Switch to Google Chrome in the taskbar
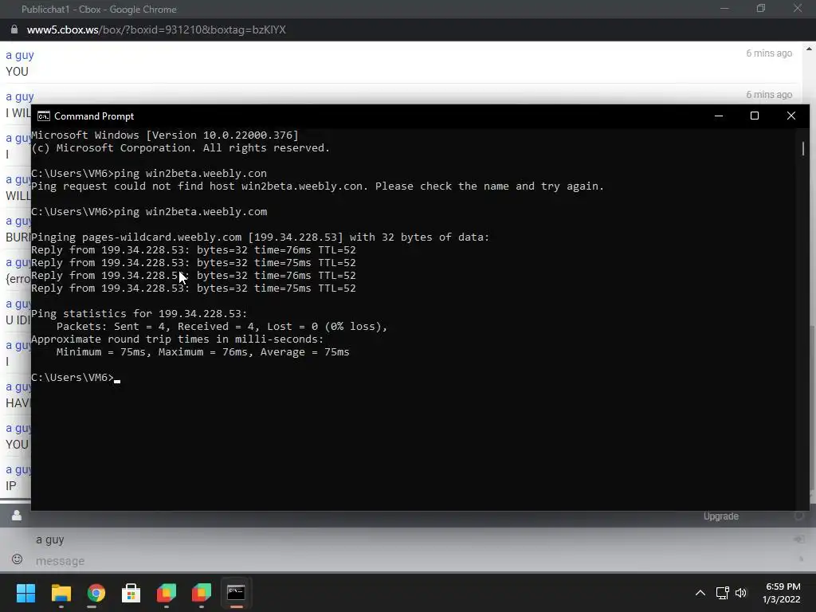The width and height of the screenshot is (816, 612). (96, 593)
